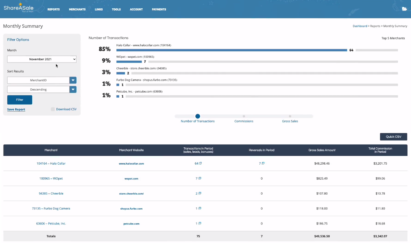This screenshot has height=243, width=411.
Task: Open the Month dropdown showing November 2021
Action: [42, 59]
